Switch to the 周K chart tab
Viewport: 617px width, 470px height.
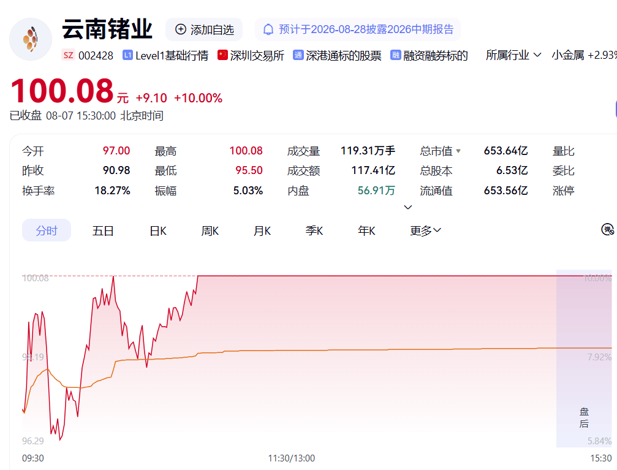[x=210, y=230]
